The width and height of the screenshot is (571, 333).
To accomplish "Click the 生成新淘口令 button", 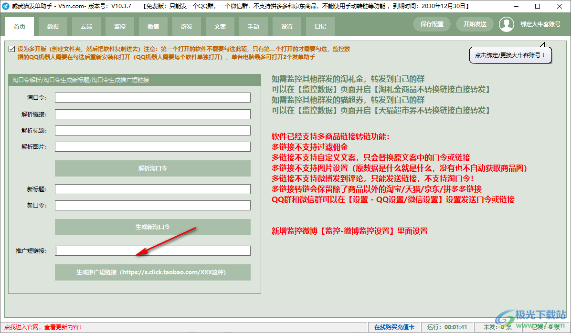I will pyautogui.click(x=153, y=227).
